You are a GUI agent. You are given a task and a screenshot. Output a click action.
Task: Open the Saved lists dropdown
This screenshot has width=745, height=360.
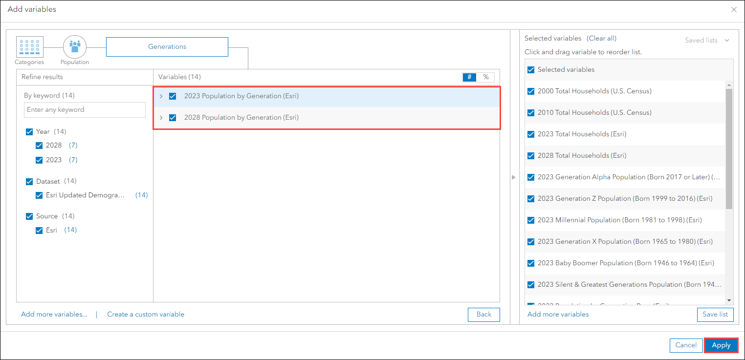point(707,40)
